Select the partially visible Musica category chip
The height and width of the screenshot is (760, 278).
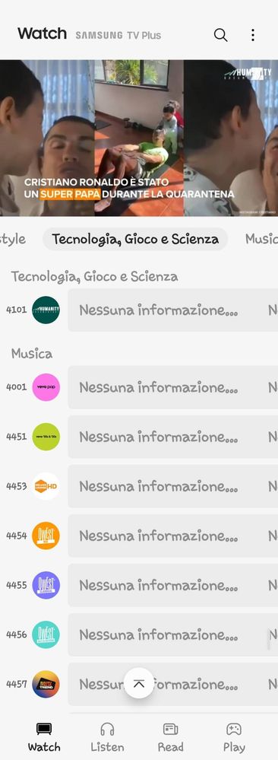[x=261, y=239]
